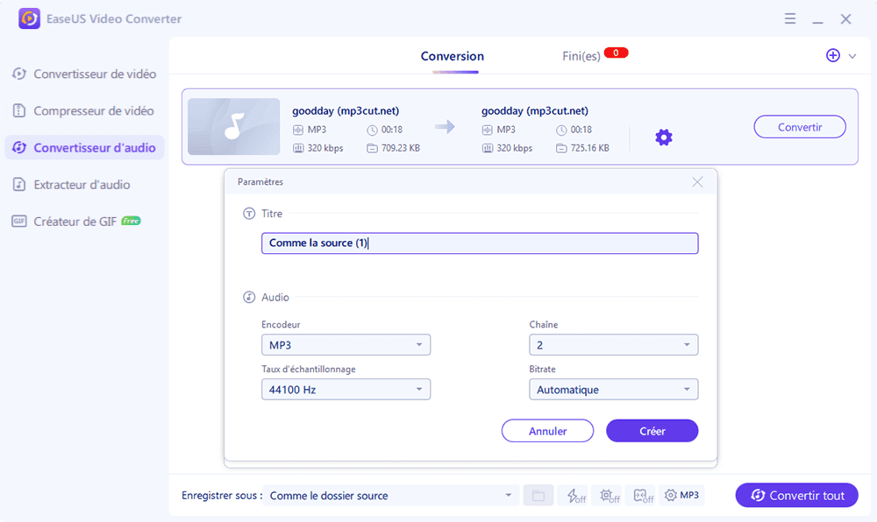Switch to the Fini(es) tab
This screenshot has height=522, width=877.
(x=581, y=56)
